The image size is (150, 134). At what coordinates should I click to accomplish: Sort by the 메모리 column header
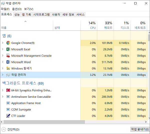[x=105, y=25]
